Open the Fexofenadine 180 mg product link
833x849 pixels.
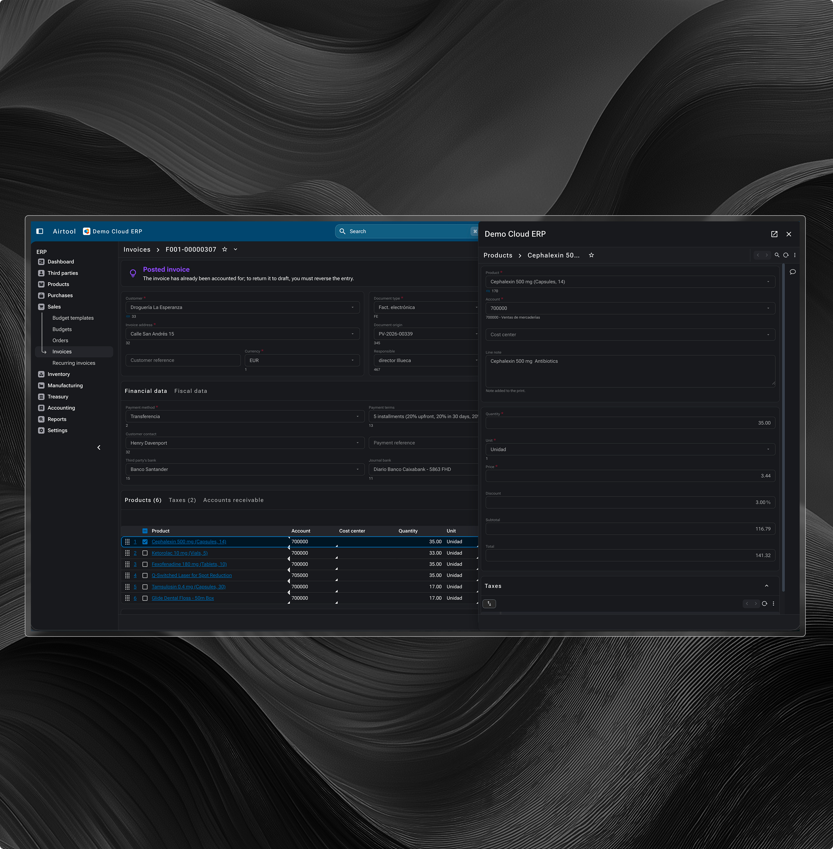coord(189,564)
